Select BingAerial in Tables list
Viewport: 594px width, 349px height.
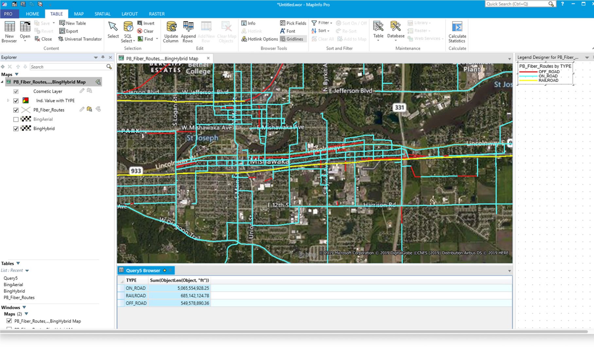13,285
